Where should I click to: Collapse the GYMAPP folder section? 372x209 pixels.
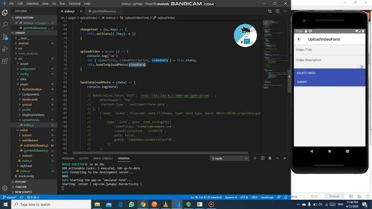(x=33, y=33)
